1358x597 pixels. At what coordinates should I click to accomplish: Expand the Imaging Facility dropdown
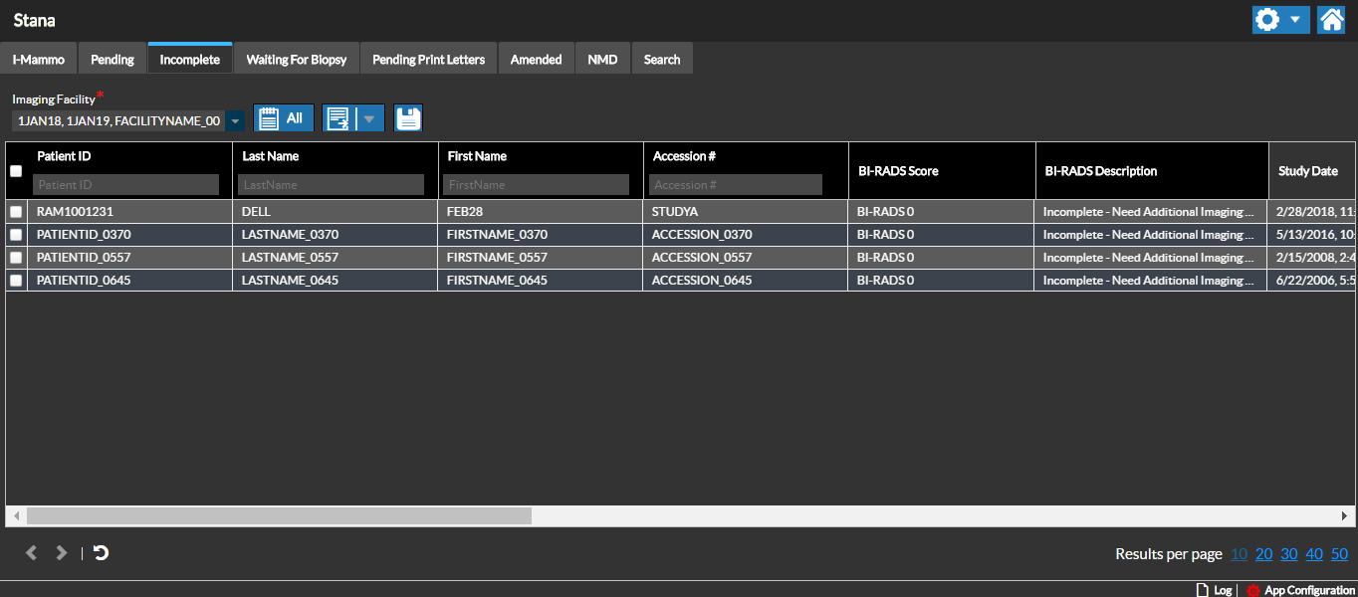click(x=235, y=121)
